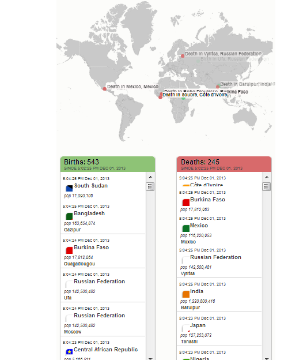The width and height of the screenshot is (288, 360).
Task: Click the Mexico flag icon in Deaths
Action: coord(185,228)
